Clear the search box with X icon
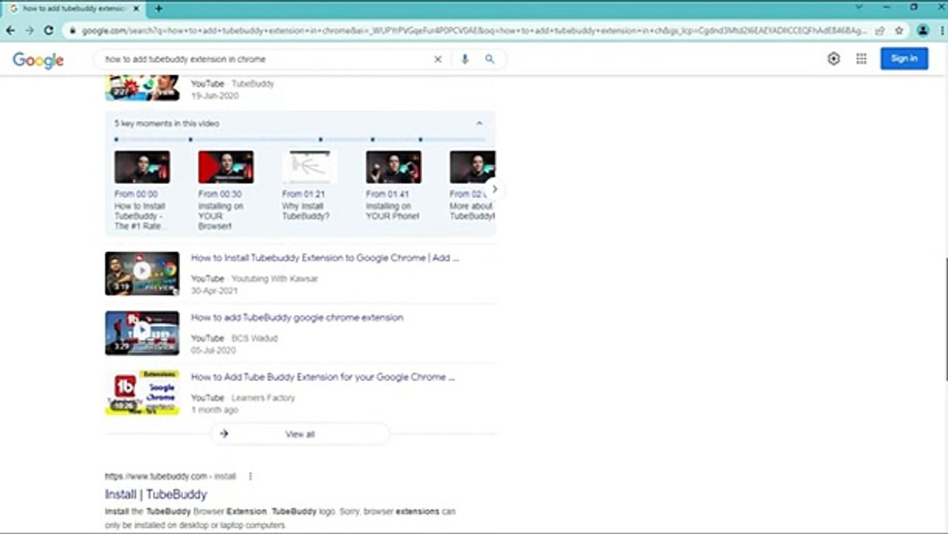Viewport: 948px width, 534px height. [x=438, y=59]
